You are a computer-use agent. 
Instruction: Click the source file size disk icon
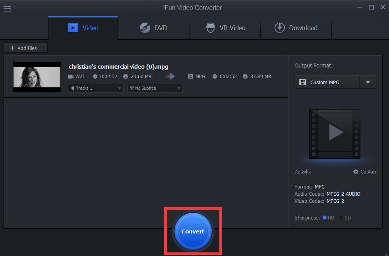pyautogui.click(x=126, y=77)
